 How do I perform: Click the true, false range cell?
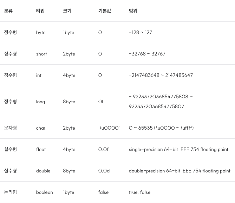(139, 192)
